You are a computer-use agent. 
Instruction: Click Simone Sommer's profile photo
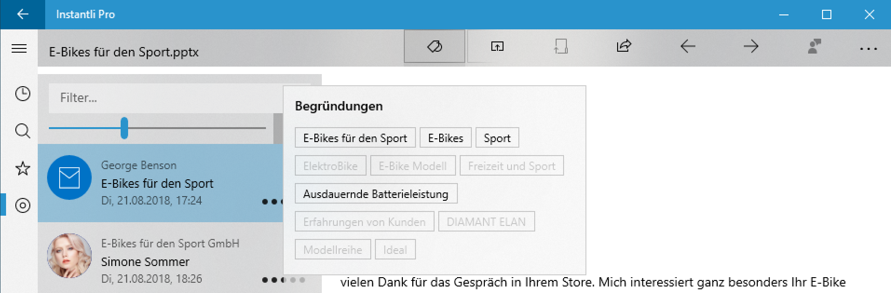coord(69,256)
